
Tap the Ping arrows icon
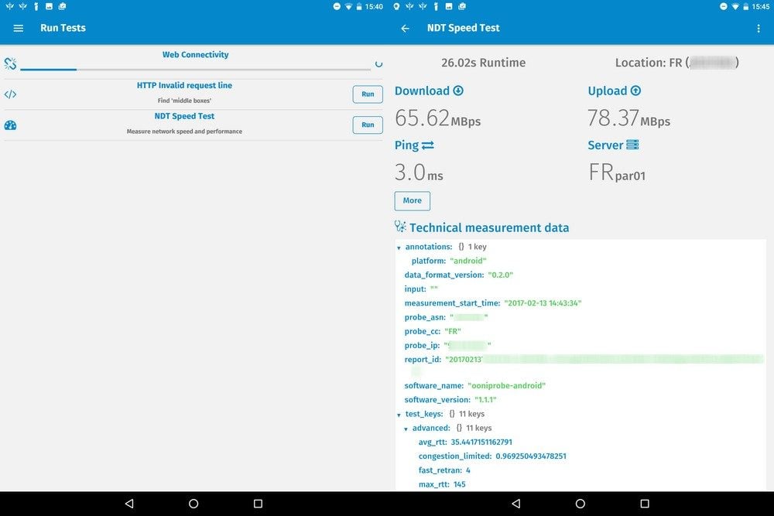click(428, 145)
